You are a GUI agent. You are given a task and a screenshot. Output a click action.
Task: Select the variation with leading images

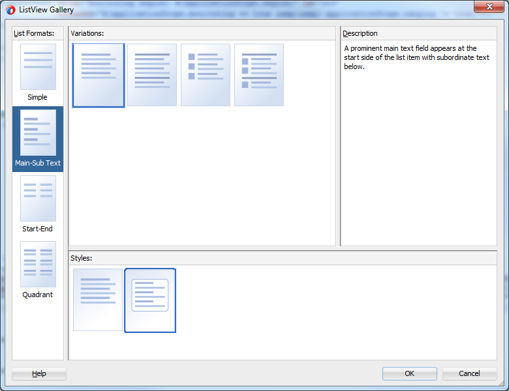click(x=206, y=75)
